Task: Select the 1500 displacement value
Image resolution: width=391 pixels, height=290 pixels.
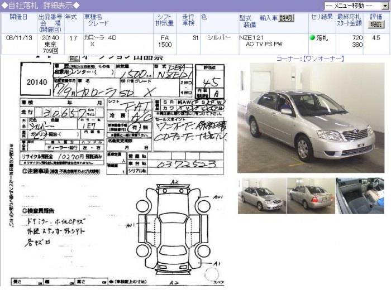Action: tap(165, 45)
